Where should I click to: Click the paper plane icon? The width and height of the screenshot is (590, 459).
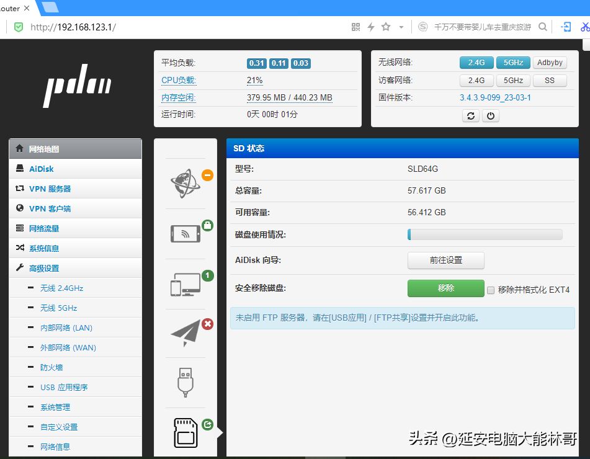tap(186, 333)
